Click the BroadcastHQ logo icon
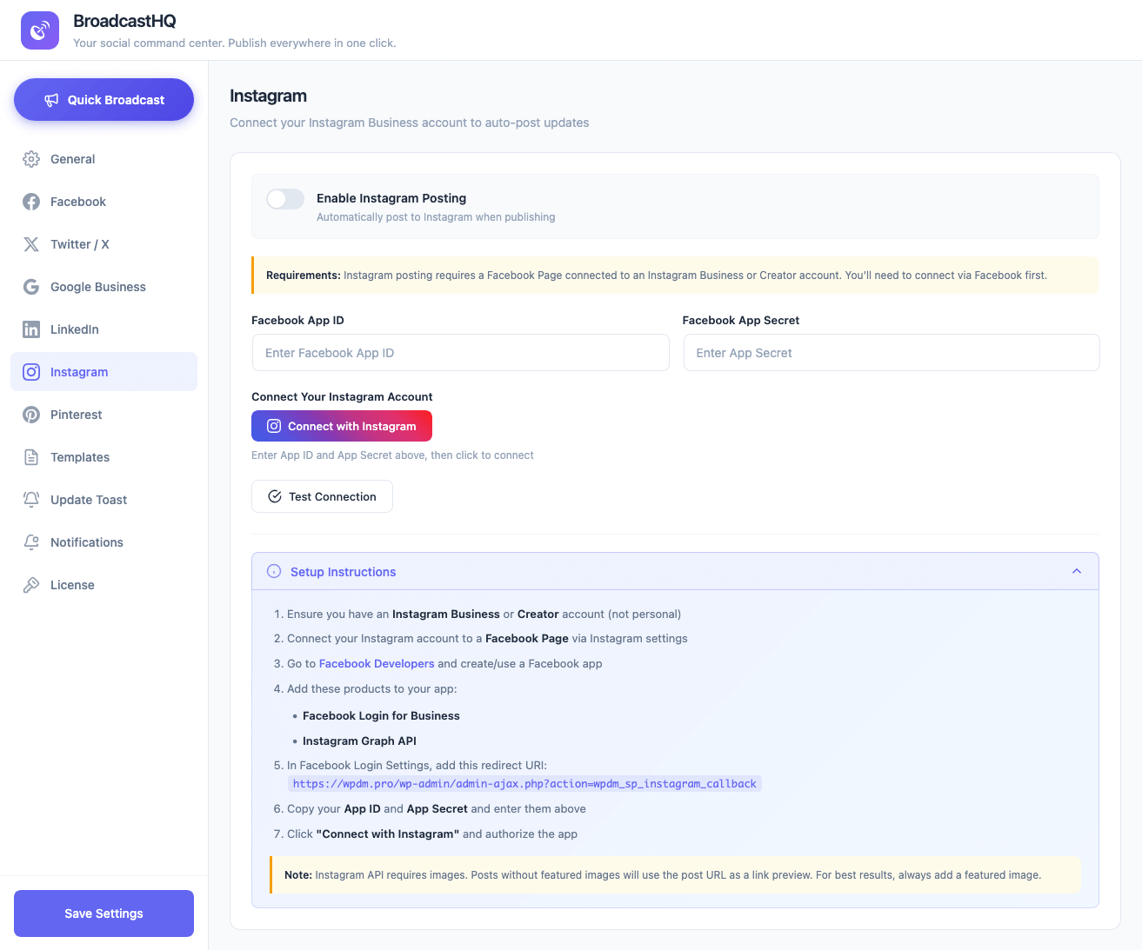Image resolution: width=1142 pixels, height=950 pixels. 40,30
